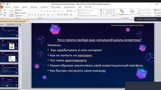
Task: Click the Undo arrow in quick access toolbar
Action: 3,4
